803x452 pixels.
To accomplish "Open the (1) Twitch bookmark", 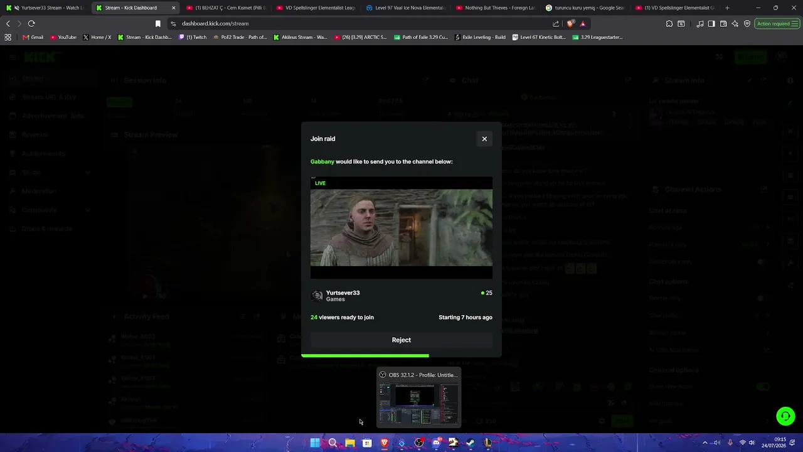I will [x=193, y=37].
